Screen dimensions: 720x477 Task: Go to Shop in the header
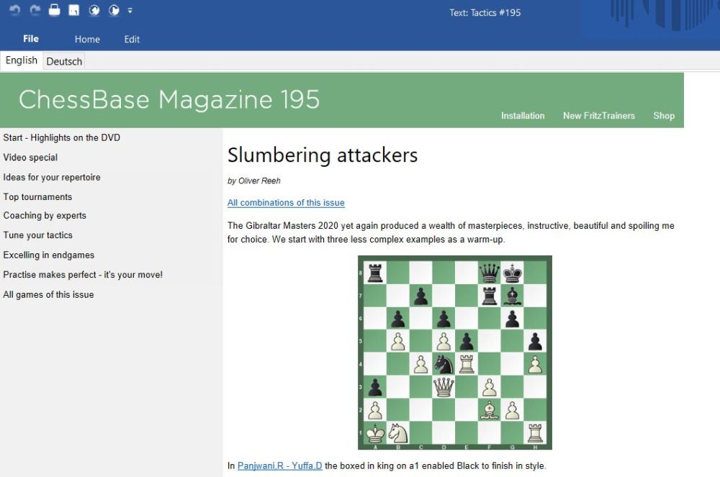[x=663, y=116]
